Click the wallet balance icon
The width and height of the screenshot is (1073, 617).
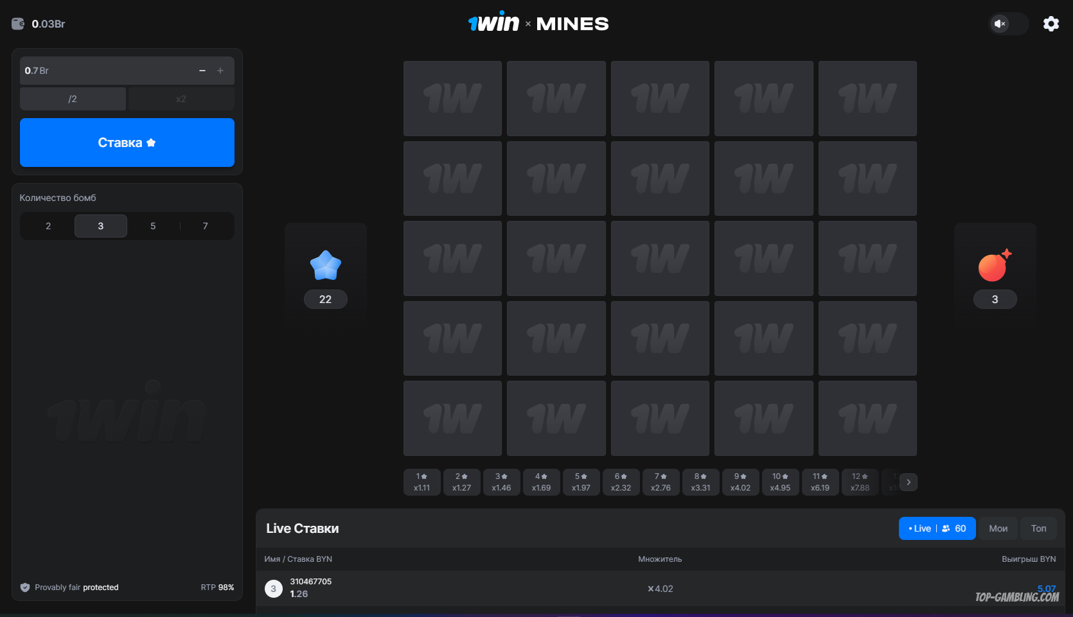[18, 24]
